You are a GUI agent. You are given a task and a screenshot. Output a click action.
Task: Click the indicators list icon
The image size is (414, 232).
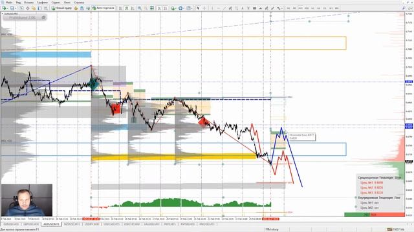click(x=173, y=8)
